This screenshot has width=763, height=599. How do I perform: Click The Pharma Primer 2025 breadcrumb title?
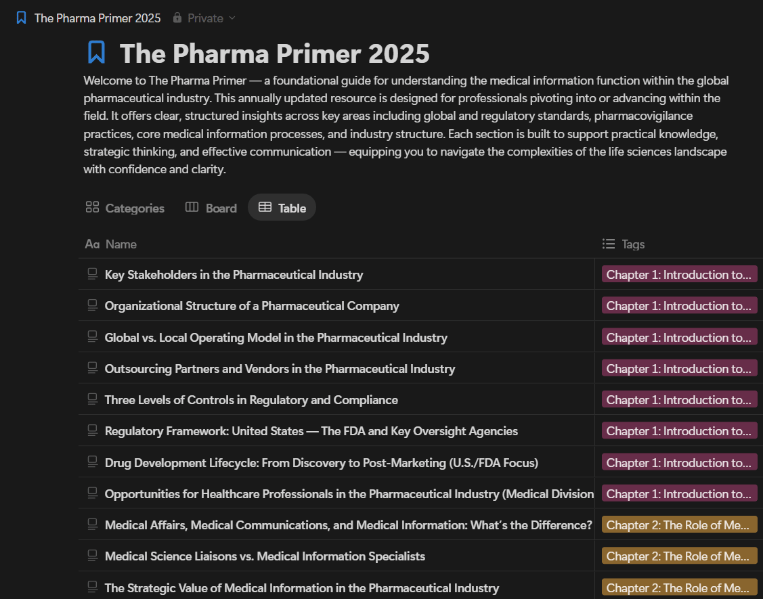[97, 18]
